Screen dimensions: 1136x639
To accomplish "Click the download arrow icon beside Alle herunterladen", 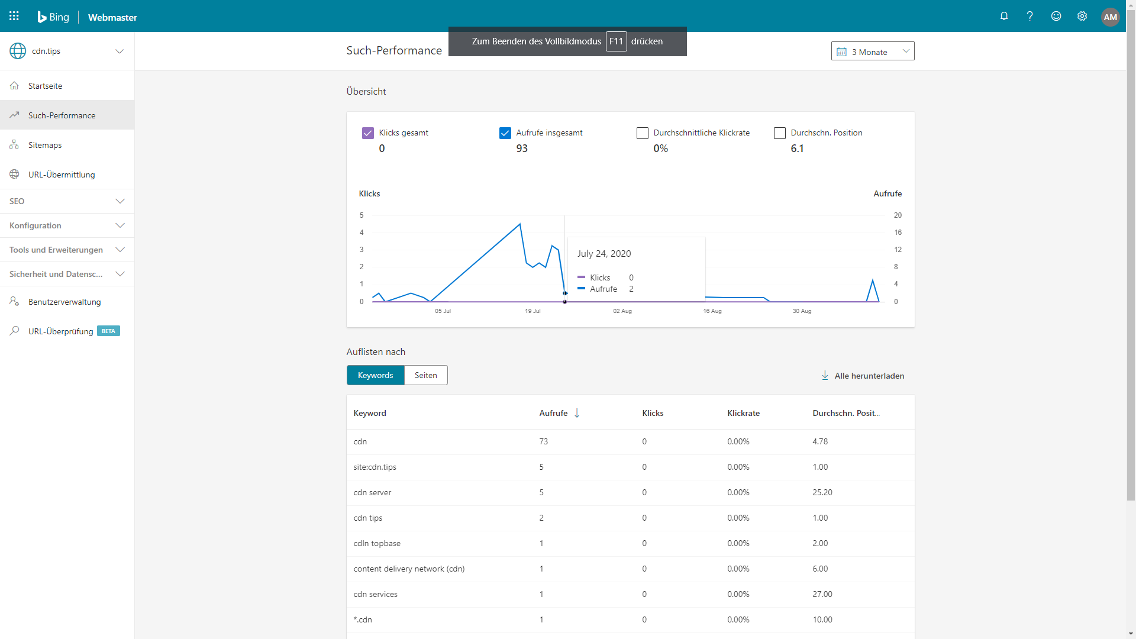I will tap(825, 376).
